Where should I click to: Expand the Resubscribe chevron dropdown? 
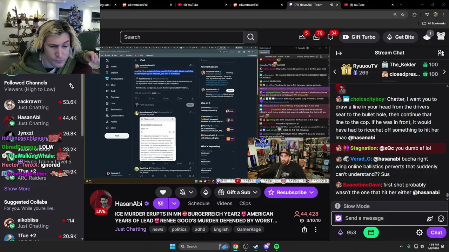pos(311,192)
